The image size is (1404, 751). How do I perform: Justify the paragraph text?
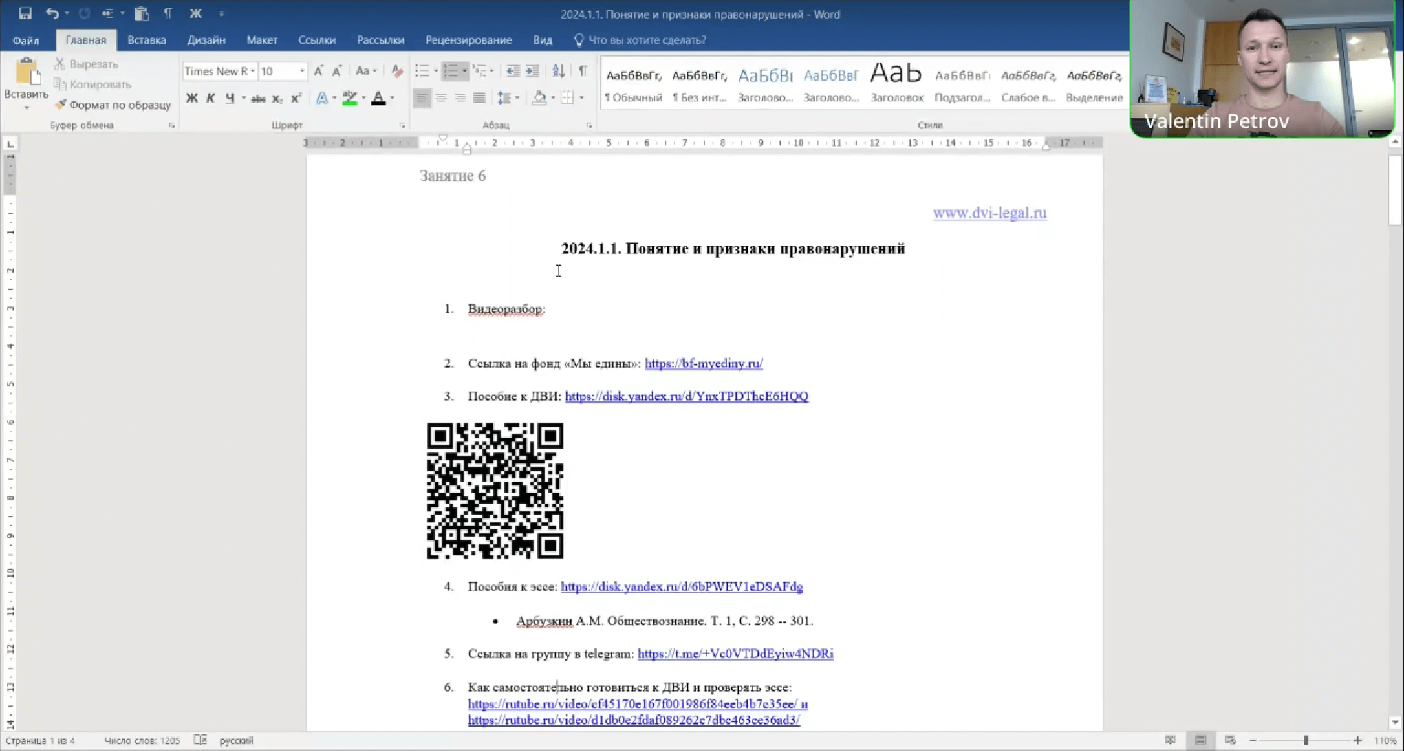[479, 98]
